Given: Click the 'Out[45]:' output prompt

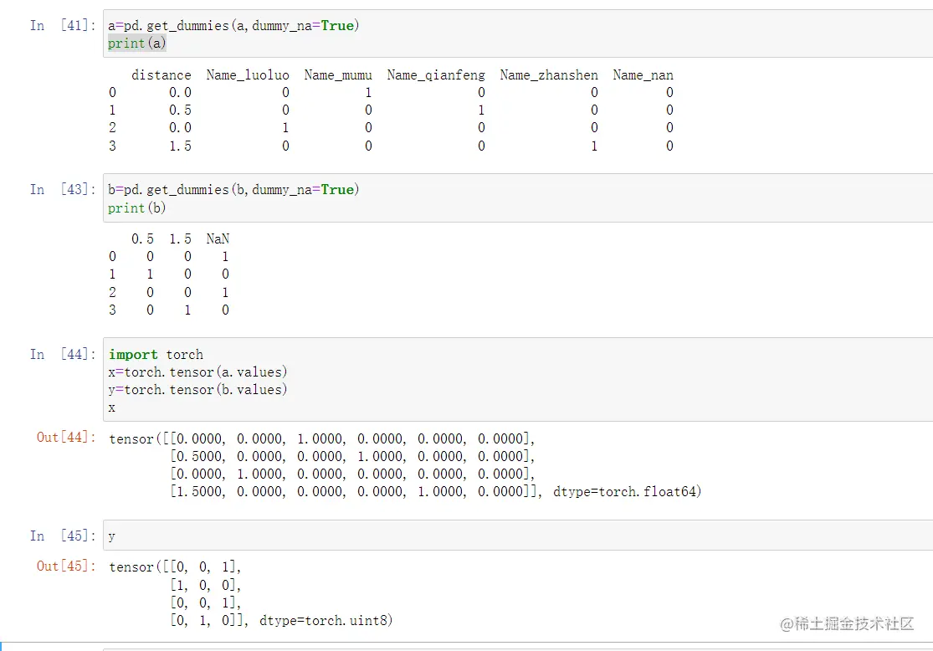Looking at the screenshot, I should point(66,566).
